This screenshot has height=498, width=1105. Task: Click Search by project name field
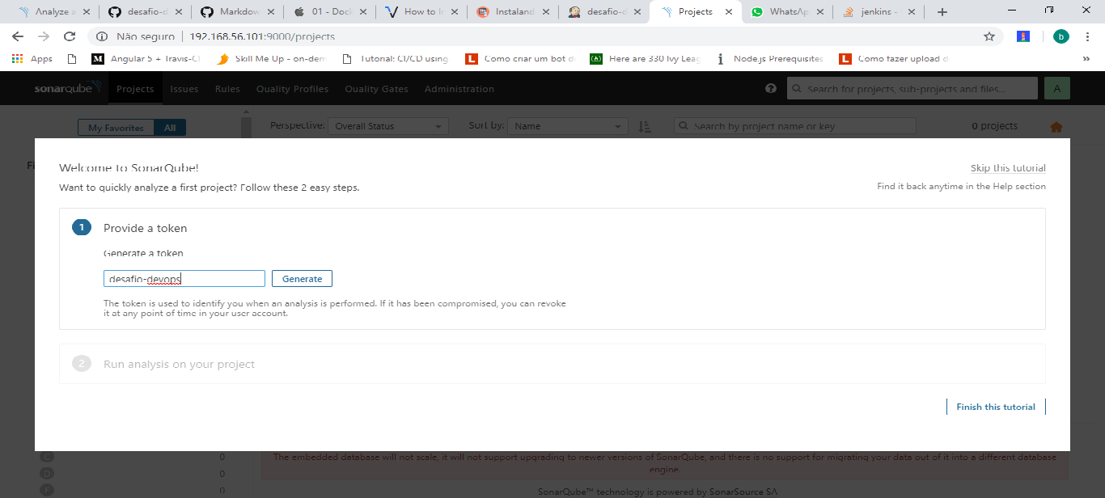[795, 126]
